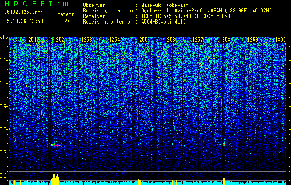The width and height of the screenshot is (291, 185).
Task: Click the 1255 time marker
Action: coord(142,40)
